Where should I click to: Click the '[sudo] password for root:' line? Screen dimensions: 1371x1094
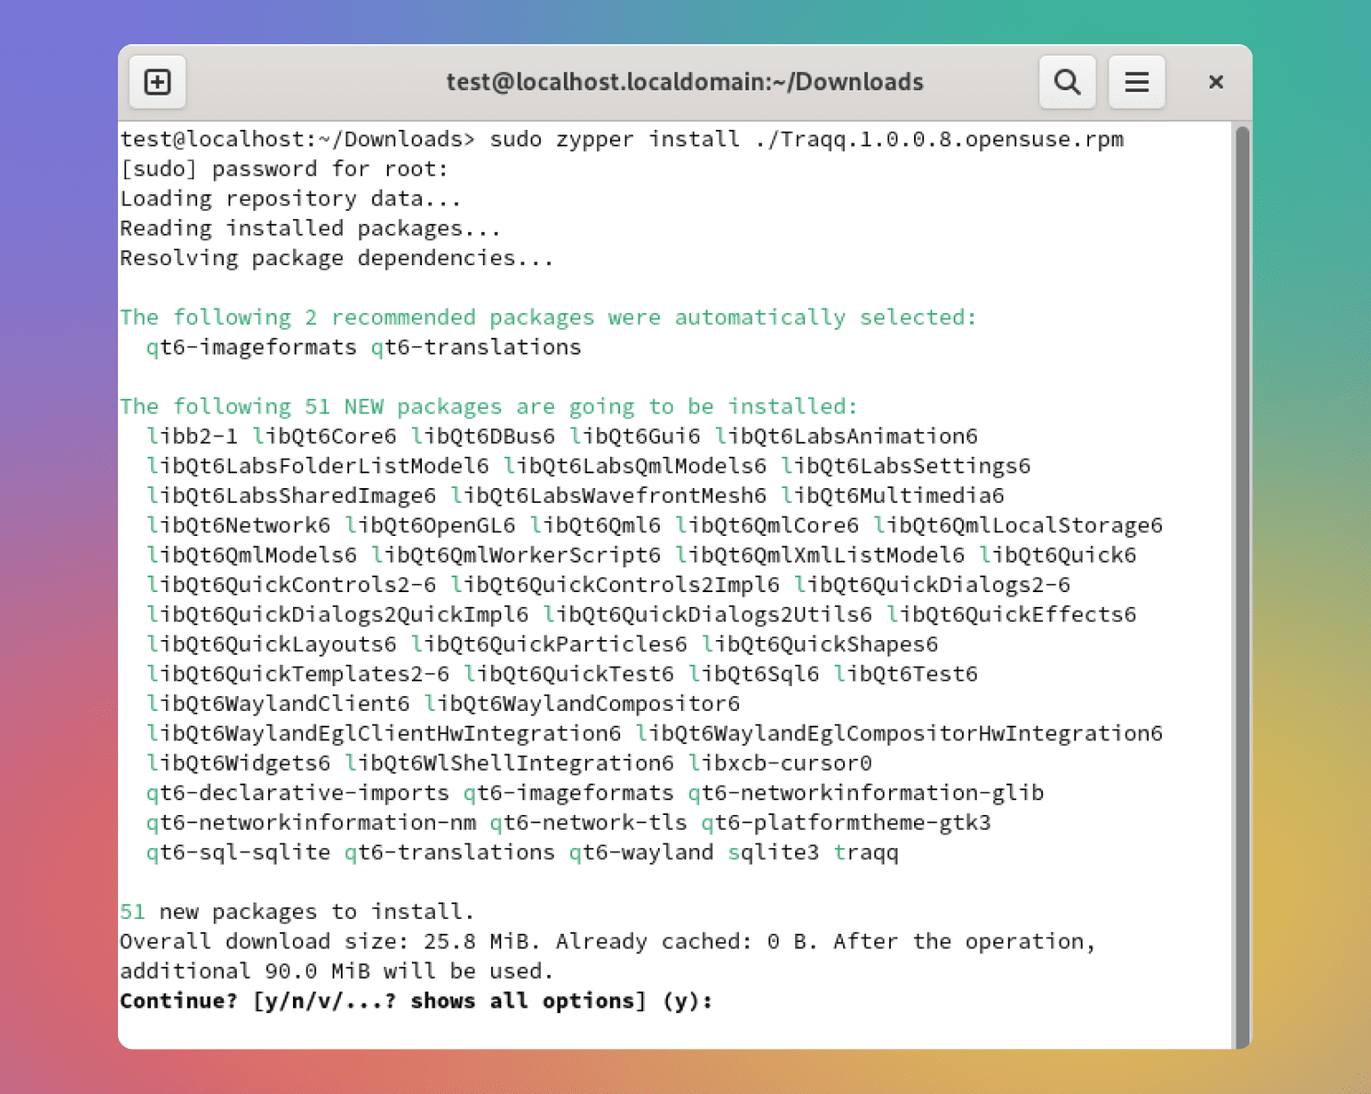[x=284, y=169]
